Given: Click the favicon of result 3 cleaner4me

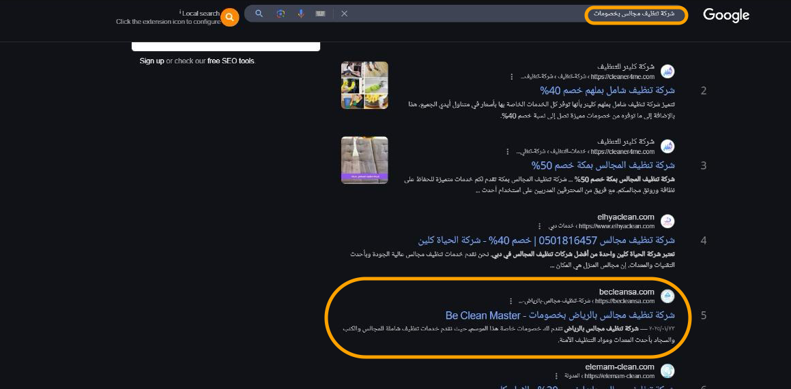Looking at the screenshot, I should [667, 146].
